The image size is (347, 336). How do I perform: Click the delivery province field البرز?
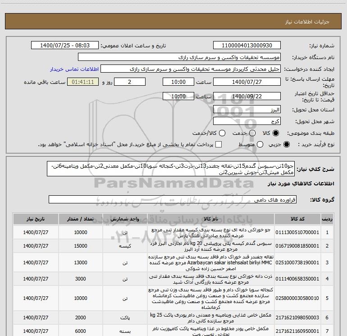247,110
